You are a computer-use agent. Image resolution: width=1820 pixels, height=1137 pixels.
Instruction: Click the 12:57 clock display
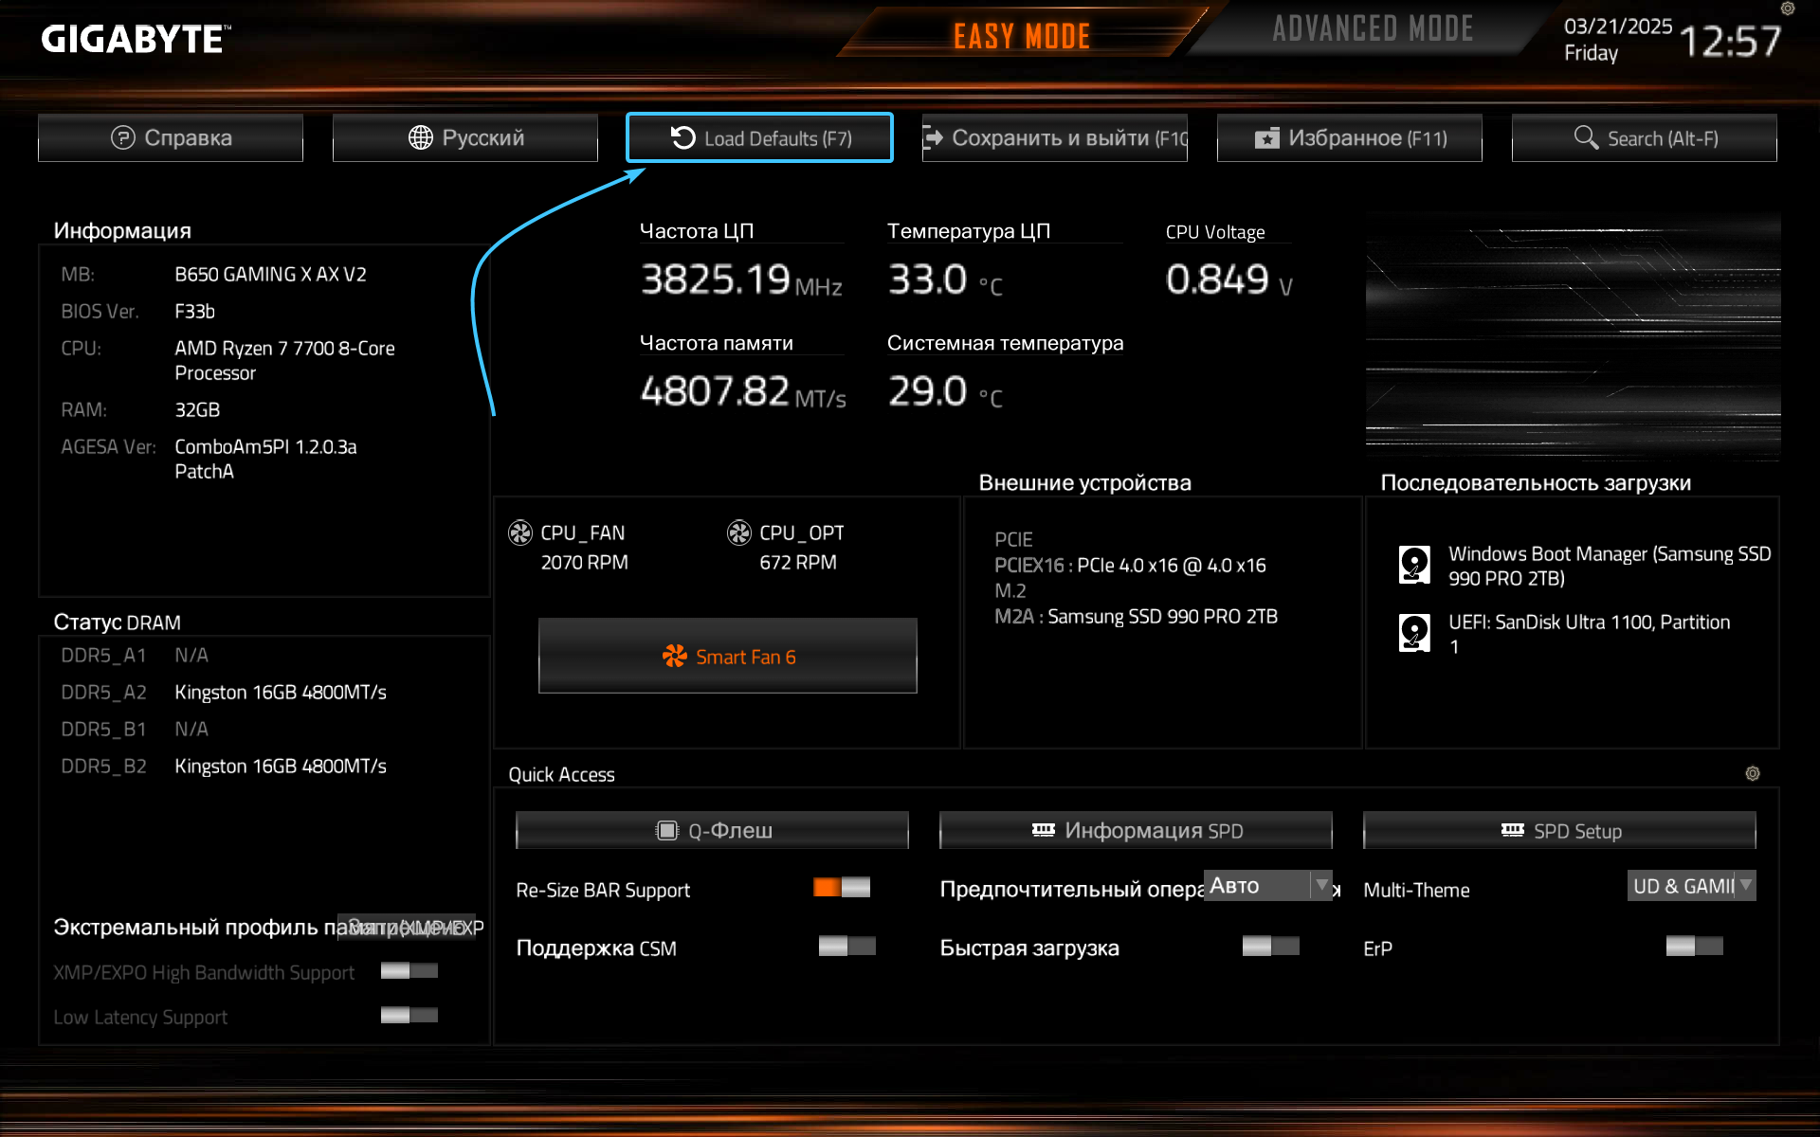pyautogui.click(x=1730, y=42)
